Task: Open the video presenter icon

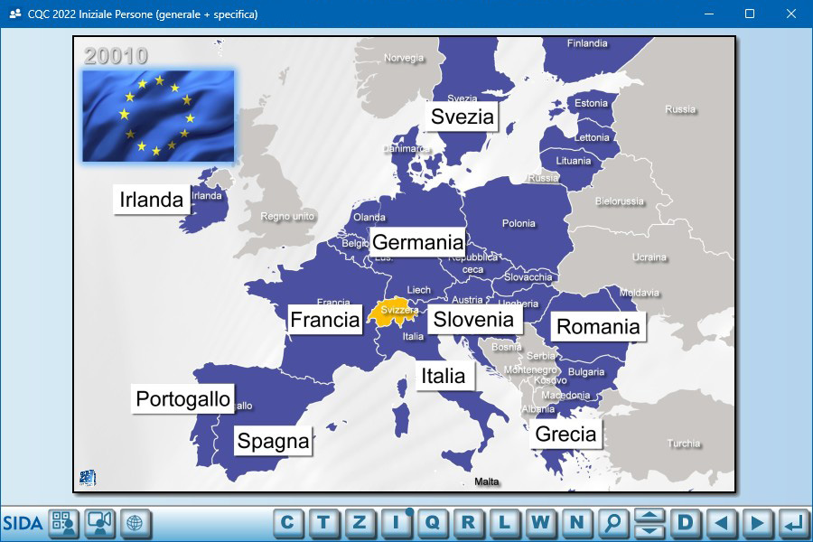Action: click(100, 523)
